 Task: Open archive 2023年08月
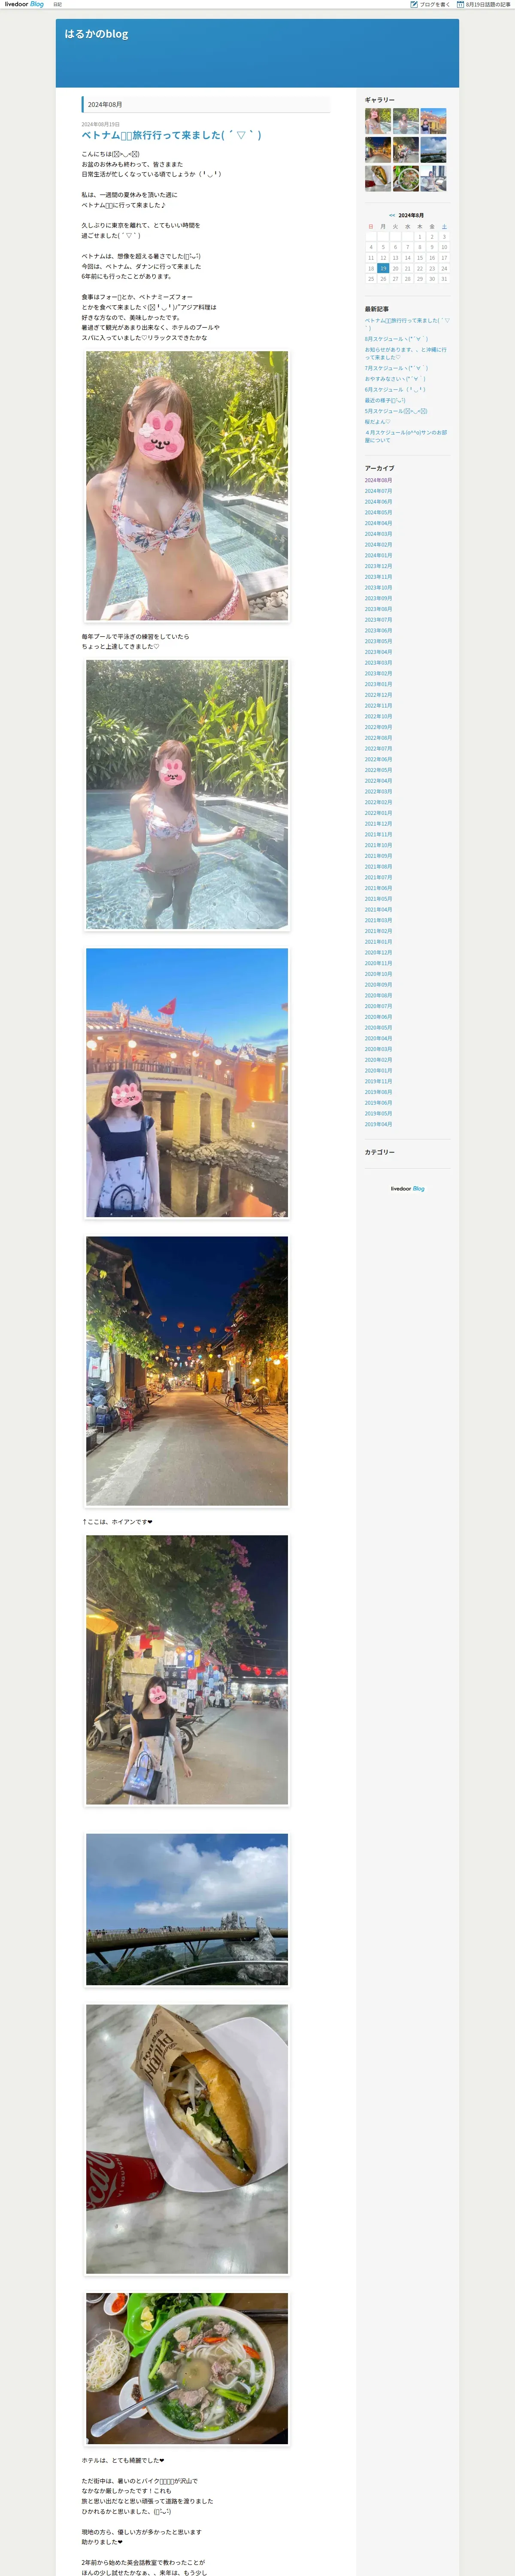click(378, 609)
